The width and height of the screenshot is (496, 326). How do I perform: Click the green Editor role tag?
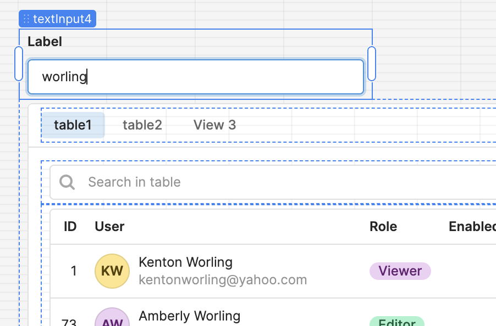396,322
